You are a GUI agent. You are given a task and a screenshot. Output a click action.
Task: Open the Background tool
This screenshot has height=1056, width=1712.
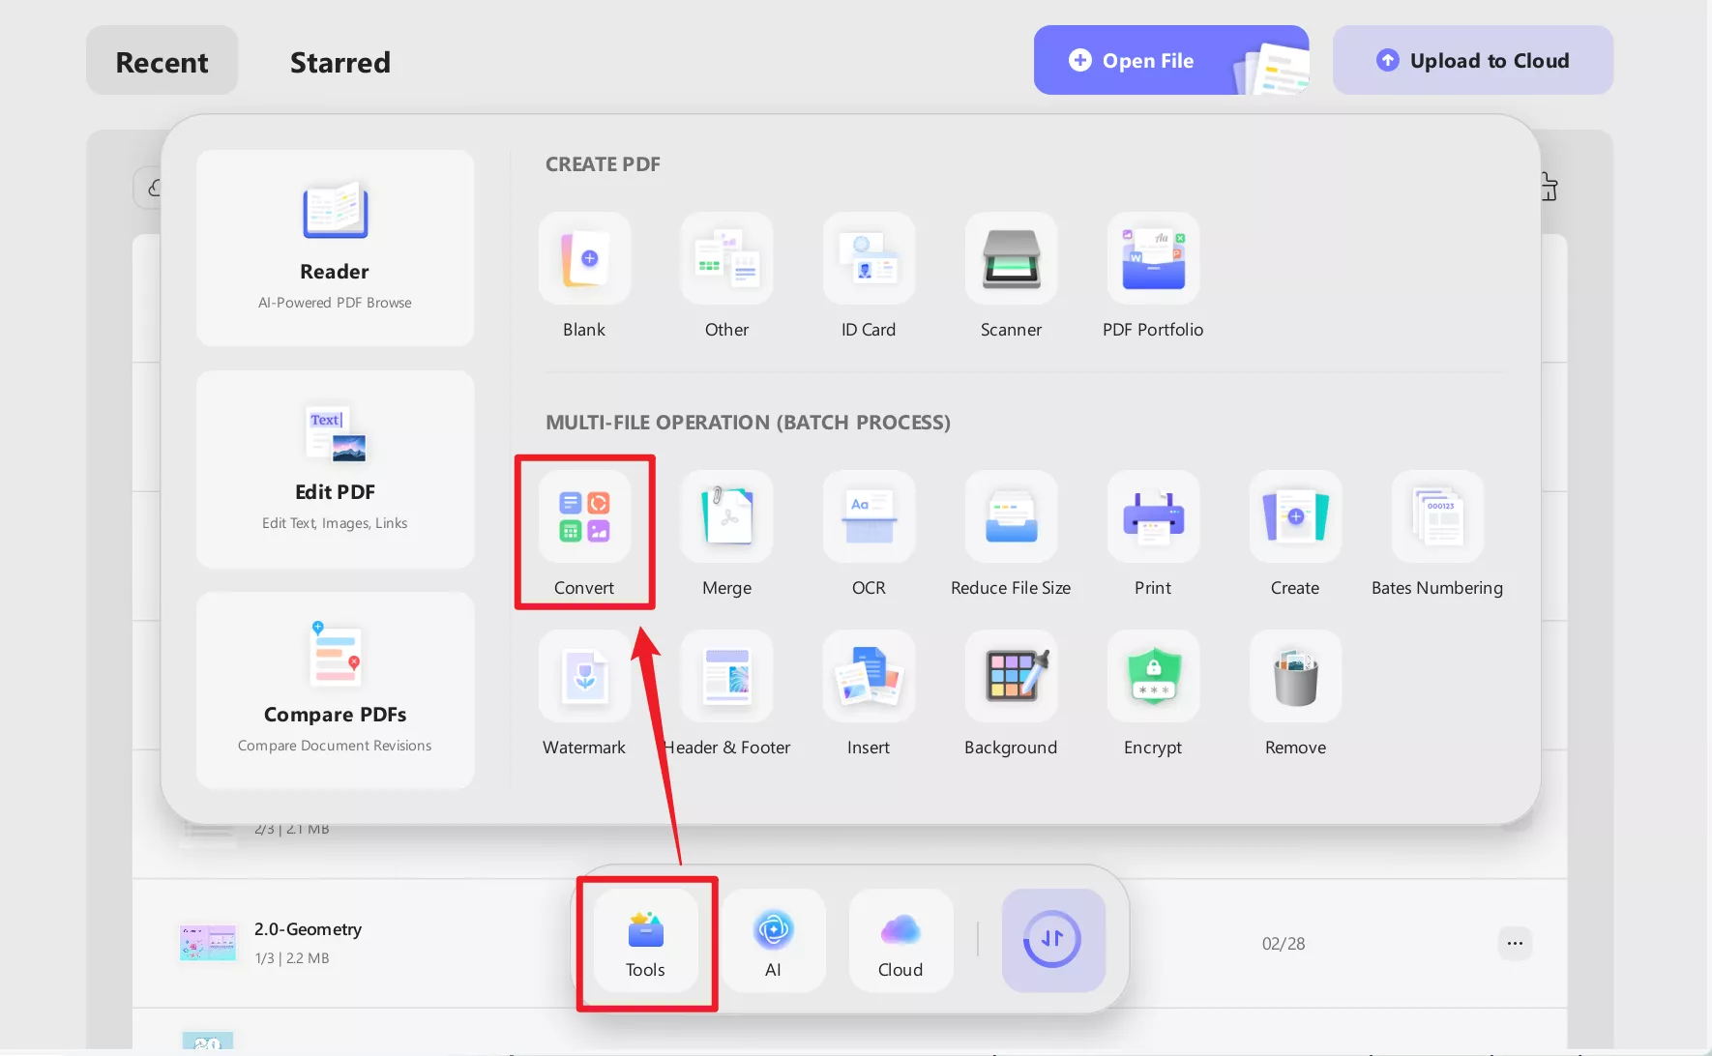coord(1011,676)
